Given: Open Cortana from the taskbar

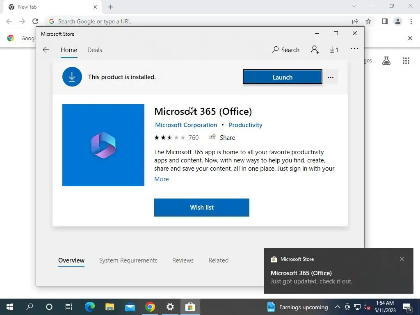Looking at the screenshot, I should [49, 307].
